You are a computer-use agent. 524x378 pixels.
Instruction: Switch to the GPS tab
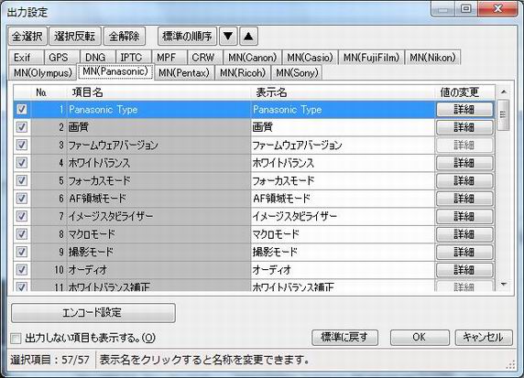click(x=61, y=58)
